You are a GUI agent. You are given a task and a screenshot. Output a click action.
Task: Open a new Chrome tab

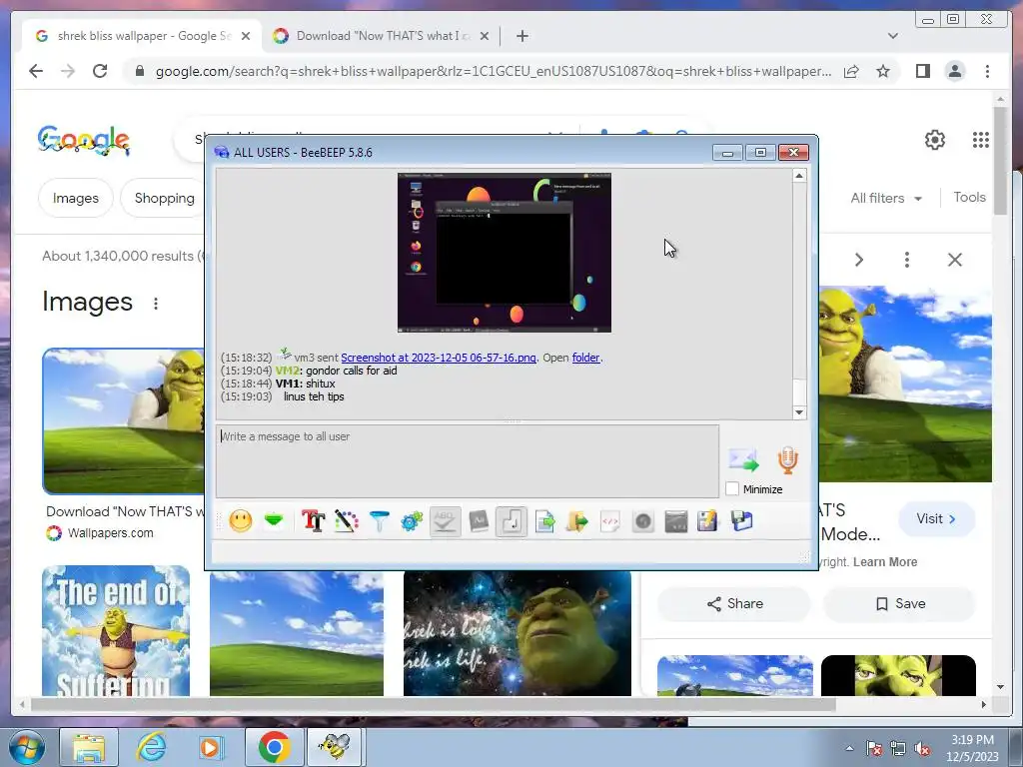tap(521, 37)
